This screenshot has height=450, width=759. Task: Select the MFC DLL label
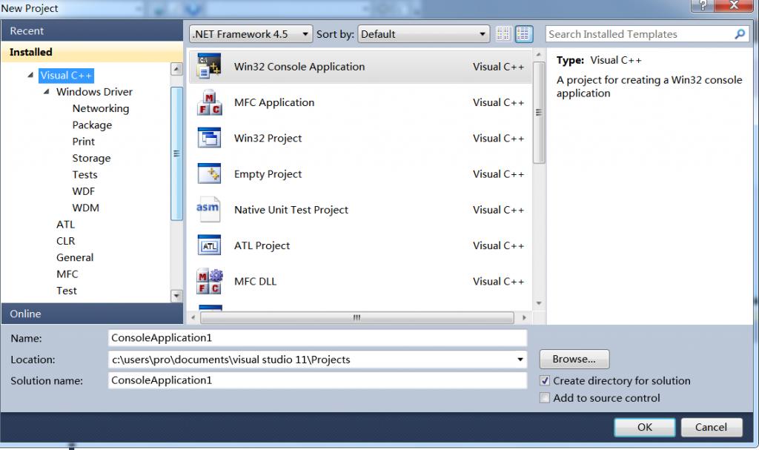(255, 282)
